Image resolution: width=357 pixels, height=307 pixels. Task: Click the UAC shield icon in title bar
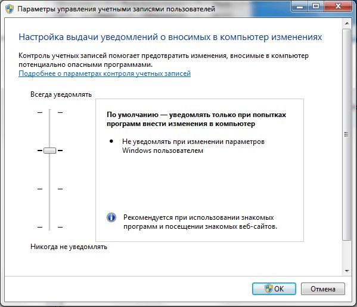10,9
